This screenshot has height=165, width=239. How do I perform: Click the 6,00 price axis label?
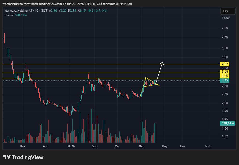click(x=225, y=48)
